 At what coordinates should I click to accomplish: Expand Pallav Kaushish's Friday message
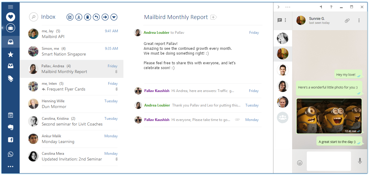click(198, 91)
